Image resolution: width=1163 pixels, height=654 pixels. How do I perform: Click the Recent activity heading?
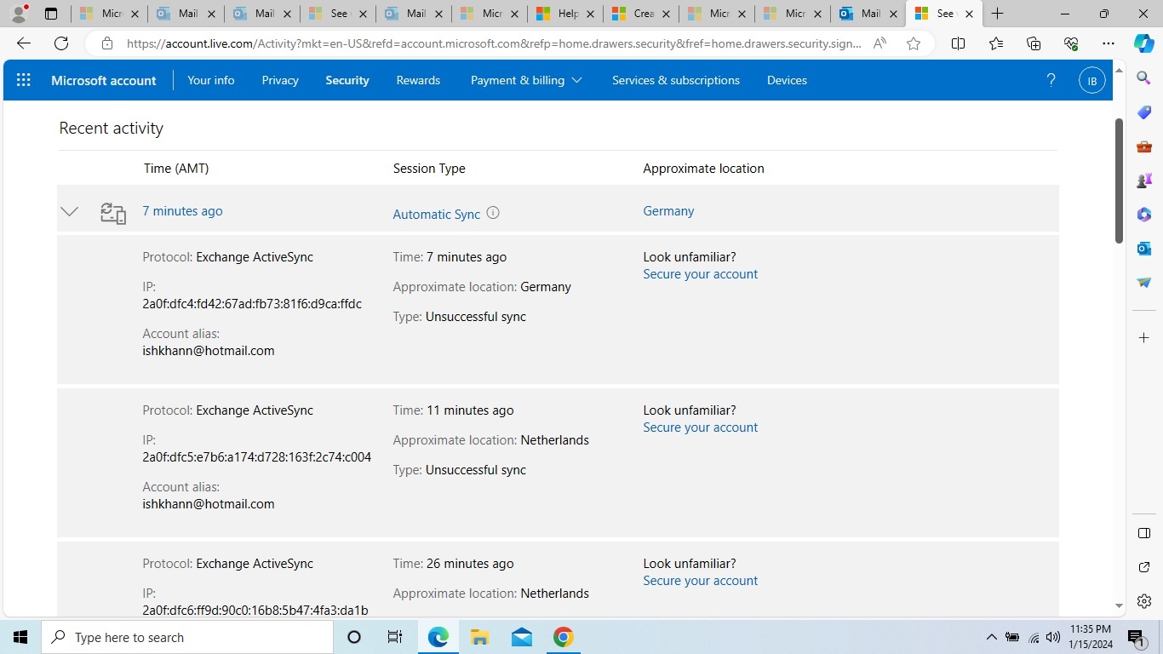pyautogui.click(x=111, y=128)
